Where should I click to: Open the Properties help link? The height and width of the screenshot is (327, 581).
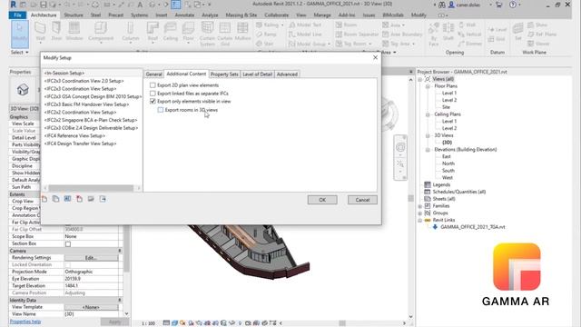[x=25, y=322]
